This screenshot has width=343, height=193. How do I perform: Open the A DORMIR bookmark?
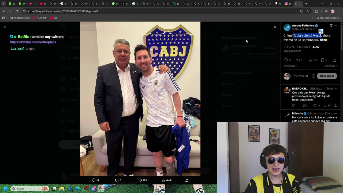click(40, 18)
